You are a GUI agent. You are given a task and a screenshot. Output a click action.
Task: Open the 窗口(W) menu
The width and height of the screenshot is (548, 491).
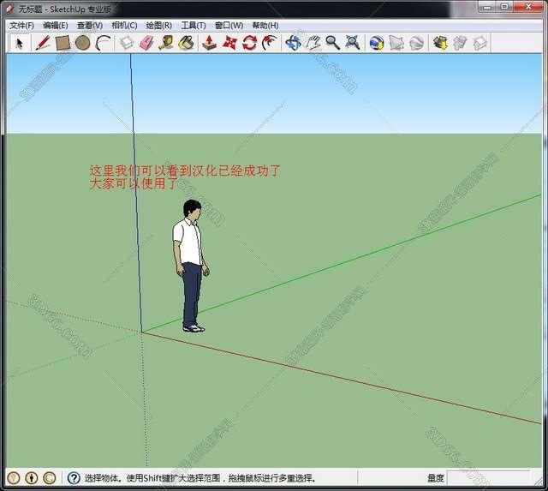[229, 26]
